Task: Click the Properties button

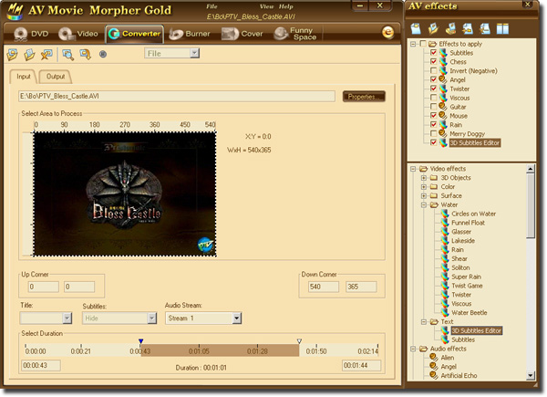Action: coord(364,97)
